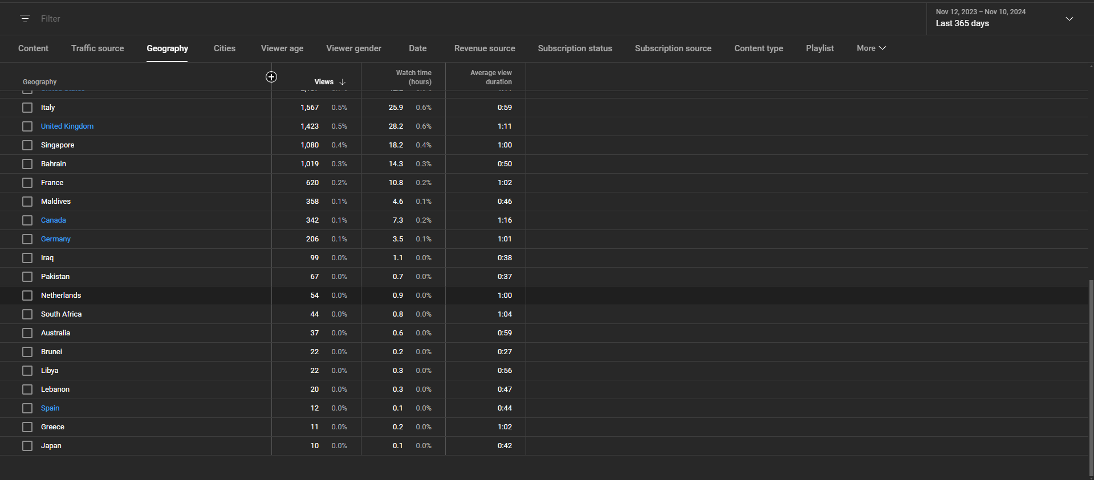Switch to the Traffic source tab
The height and width of the screenshot is (480, 1094).
click(x=97, y=48)
